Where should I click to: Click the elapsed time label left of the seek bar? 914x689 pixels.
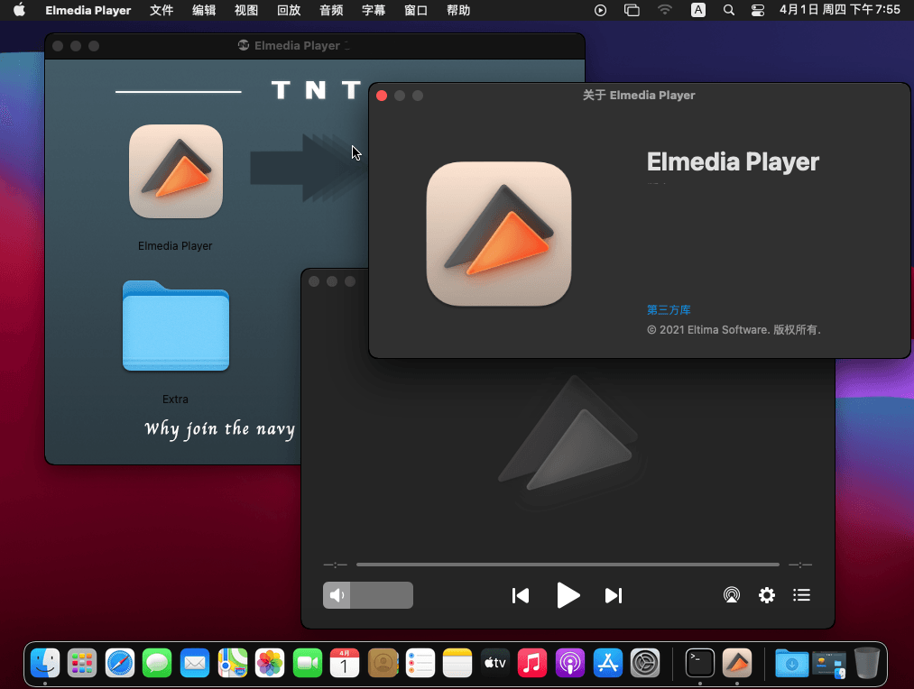tap(335, 565)
